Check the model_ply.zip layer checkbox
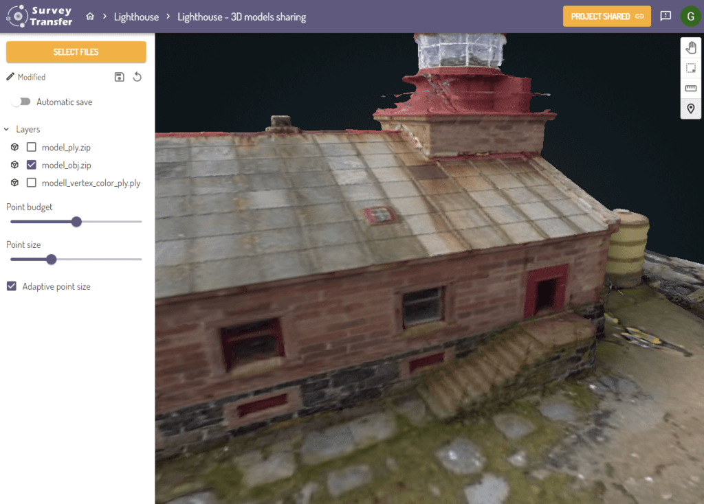This screenshot has width=704, height=504. tap(31, 147)
